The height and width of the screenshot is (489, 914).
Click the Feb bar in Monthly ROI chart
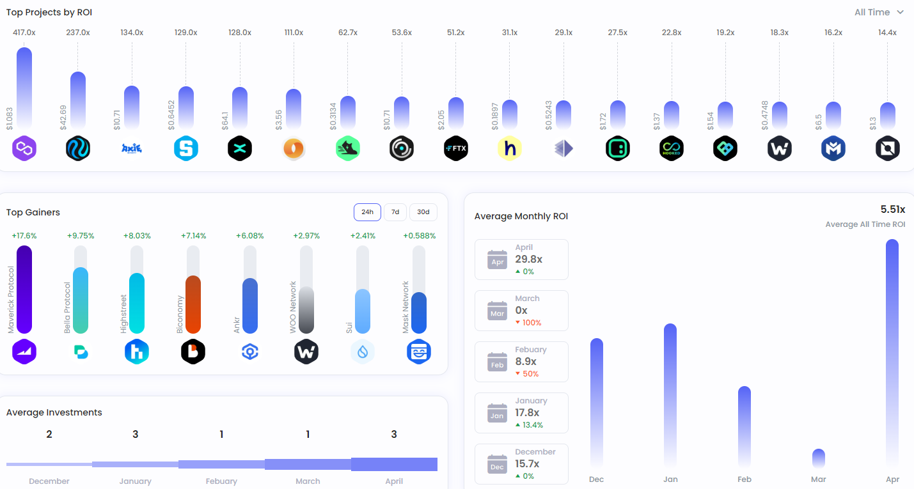(745, 428)
